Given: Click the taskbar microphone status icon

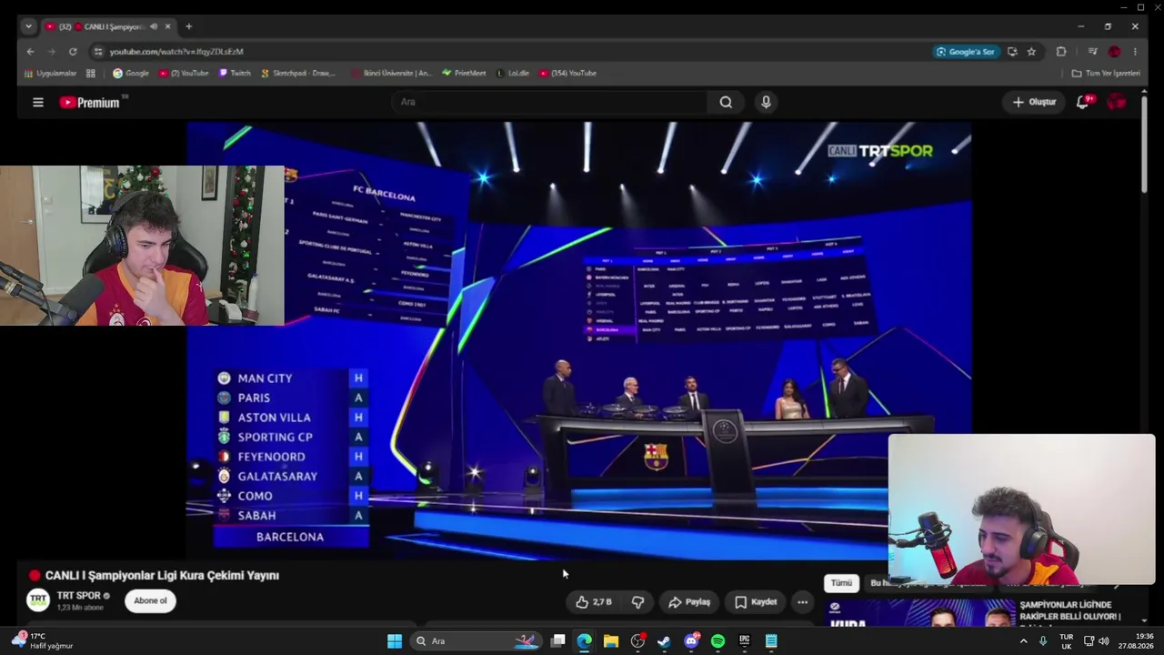Looking at the screenshot, I should 1043,641.
